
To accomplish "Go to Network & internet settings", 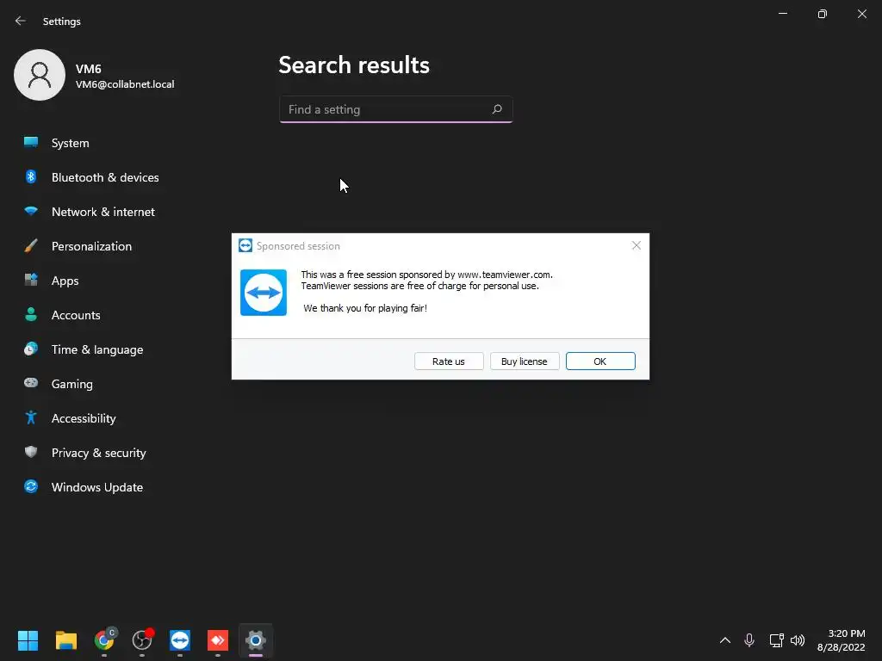I will [x=103, y=212].
